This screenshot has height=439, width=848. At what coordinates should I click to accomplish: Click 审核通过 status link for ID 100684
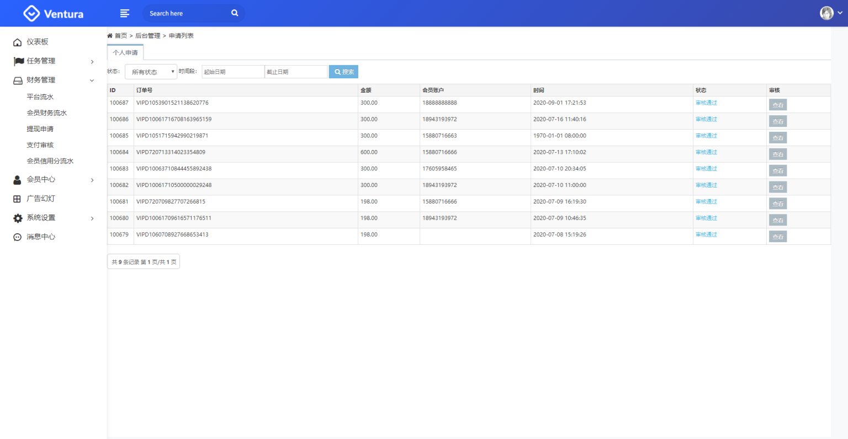coord(706,152)
